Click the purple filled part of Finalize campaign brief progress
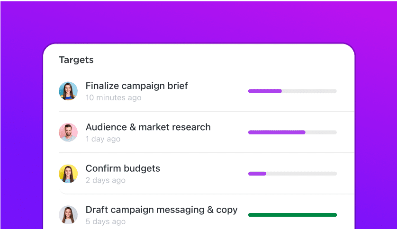397x229 pixels. pos(265,91)
